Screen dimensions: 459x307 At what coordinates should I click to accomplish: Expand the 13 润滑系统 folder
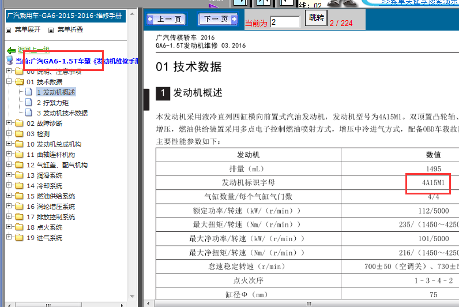click(x=9, y=175)
